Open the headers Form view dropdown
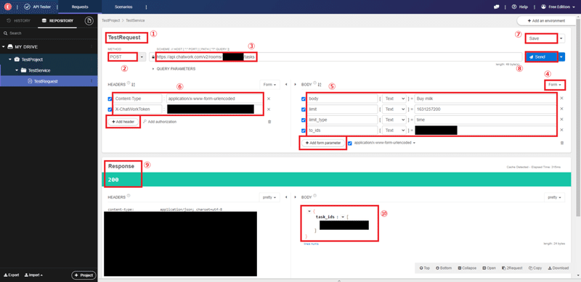581x282 pixels. 269,85
